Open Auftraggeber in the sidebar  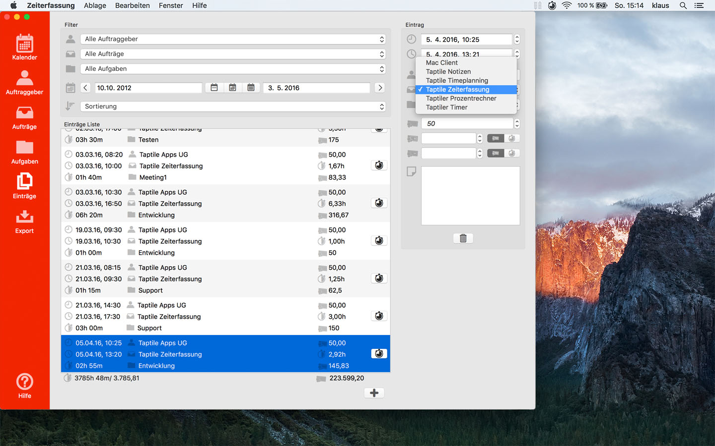coord(24,82)
